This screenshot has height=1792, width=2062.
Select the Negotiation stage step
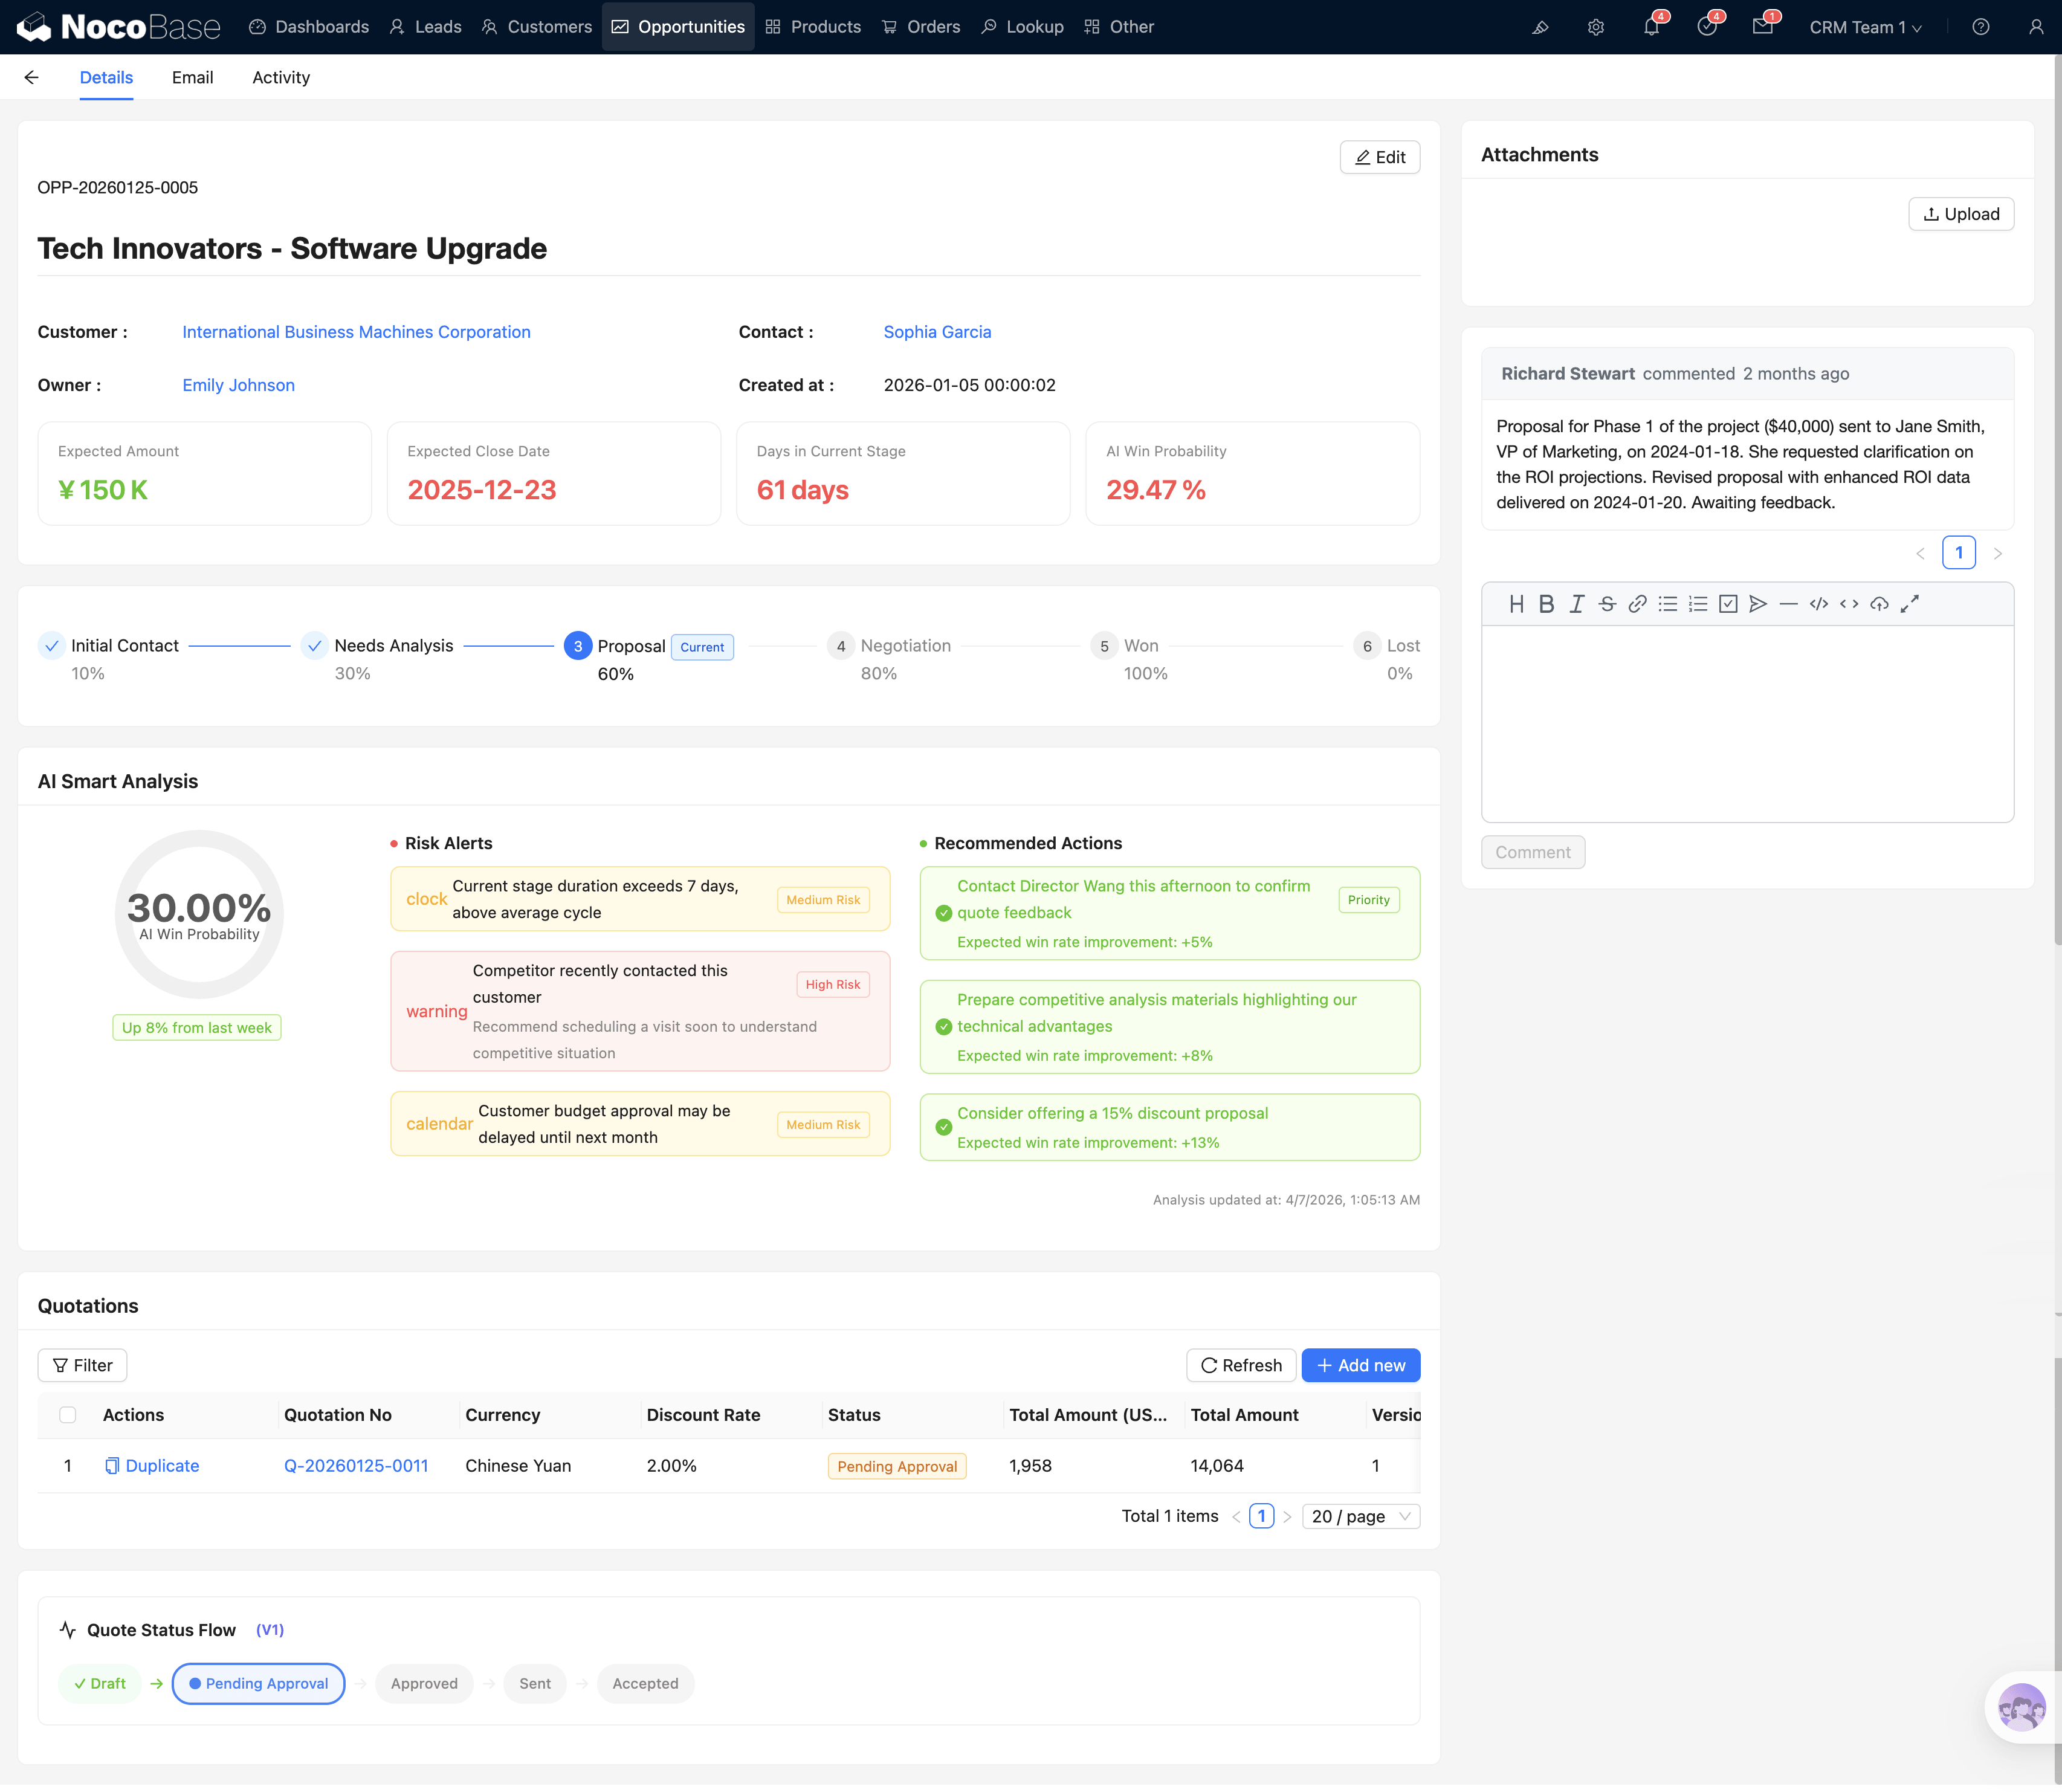(904, 646)
